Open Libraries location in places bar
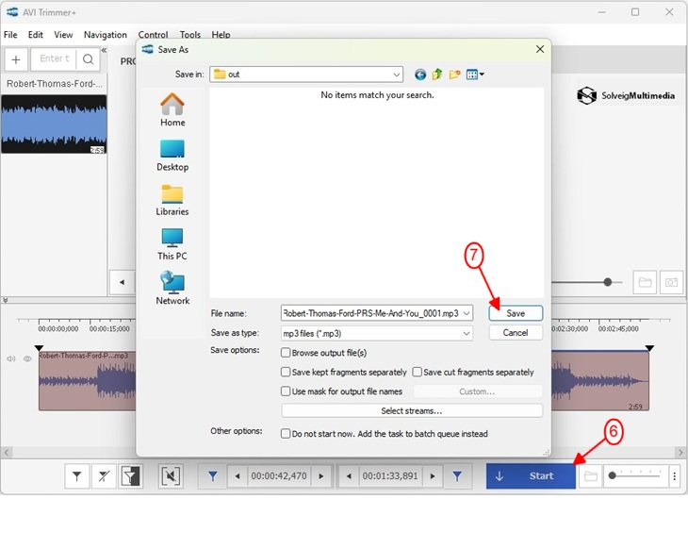Image resolution: width=688 pixels, height=549 pixels. pos(172,200)
